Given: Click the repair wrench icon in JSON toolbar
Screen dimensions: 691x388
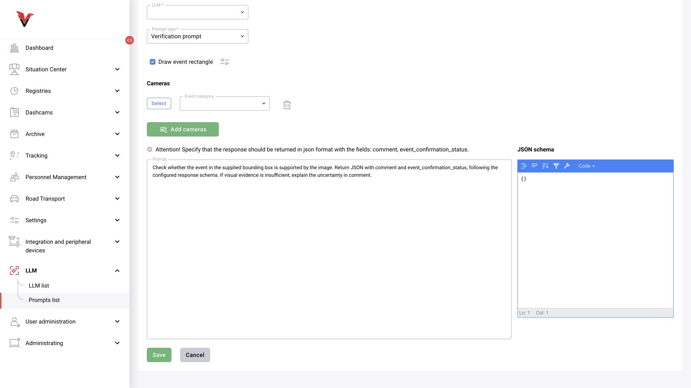Looking at the screenshot, I should click(x=567, y=166).
